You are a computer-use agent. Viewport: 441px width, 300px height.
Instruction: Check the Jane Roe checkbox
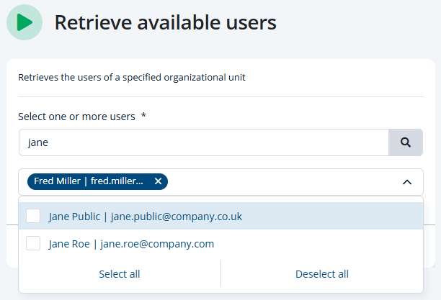pos(33,243)
